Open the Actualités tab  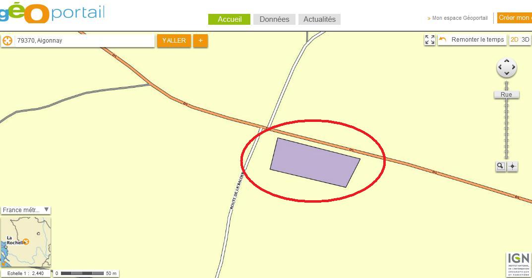[x=319, y=19]
